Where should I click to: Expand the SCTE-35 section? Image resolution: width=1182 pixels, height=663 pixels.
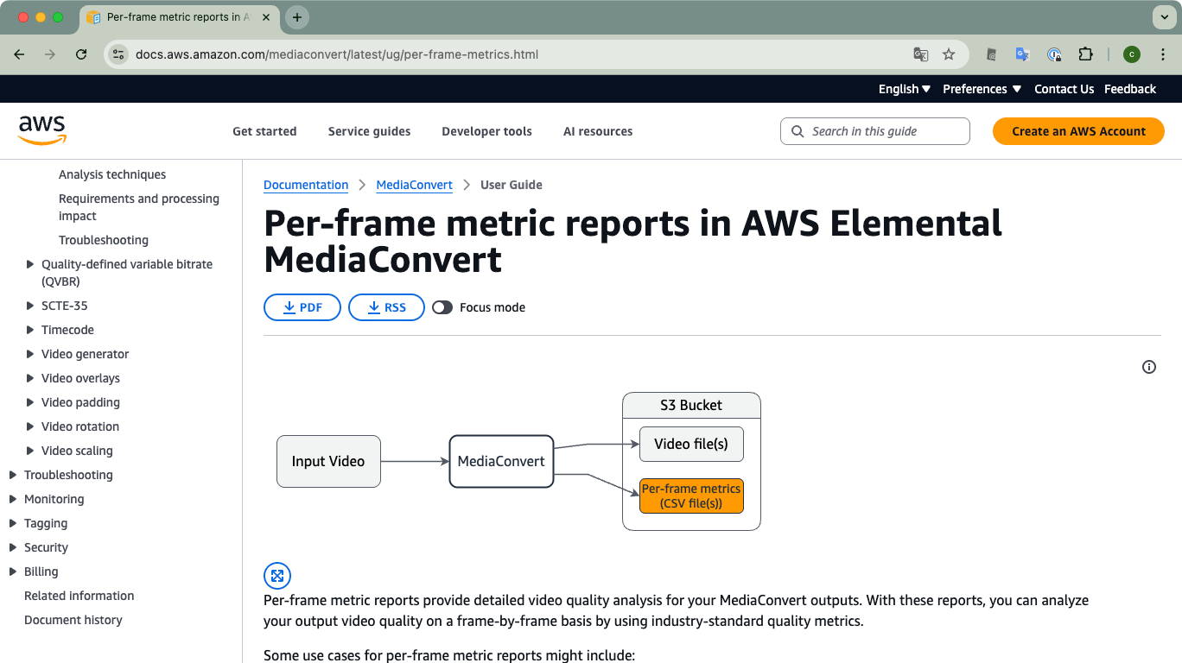[x=31, y=306]
